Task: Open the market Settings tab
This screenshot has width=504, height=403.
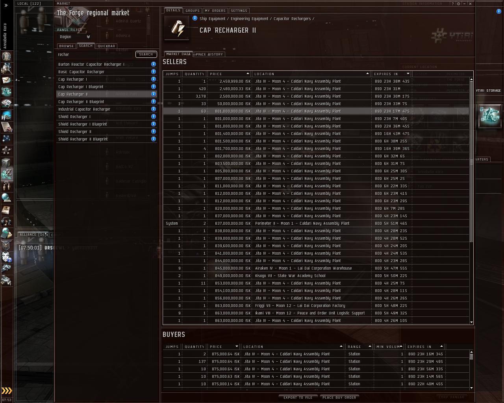Action: 239,11
